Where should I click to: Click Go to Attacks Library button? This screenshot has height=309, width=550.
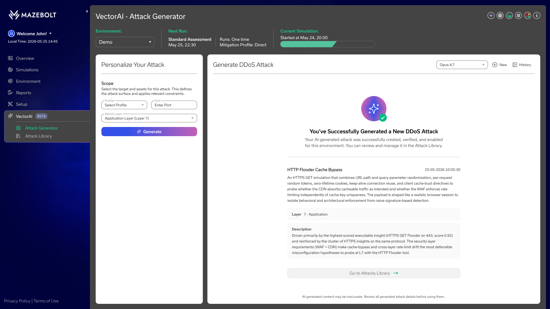(x=374, y=273)
